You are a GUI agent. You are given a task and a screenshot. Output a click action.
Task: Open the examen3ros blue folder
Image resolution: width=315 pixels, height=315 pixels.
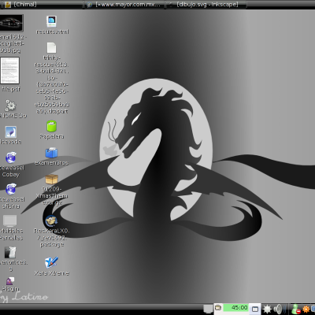pyautogui.click(x=51, y=153)
